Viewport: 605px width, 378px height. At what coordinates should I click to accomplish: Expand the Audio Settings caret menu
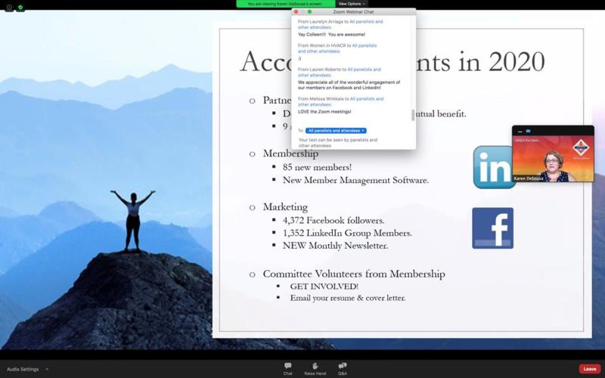point(47,369)
